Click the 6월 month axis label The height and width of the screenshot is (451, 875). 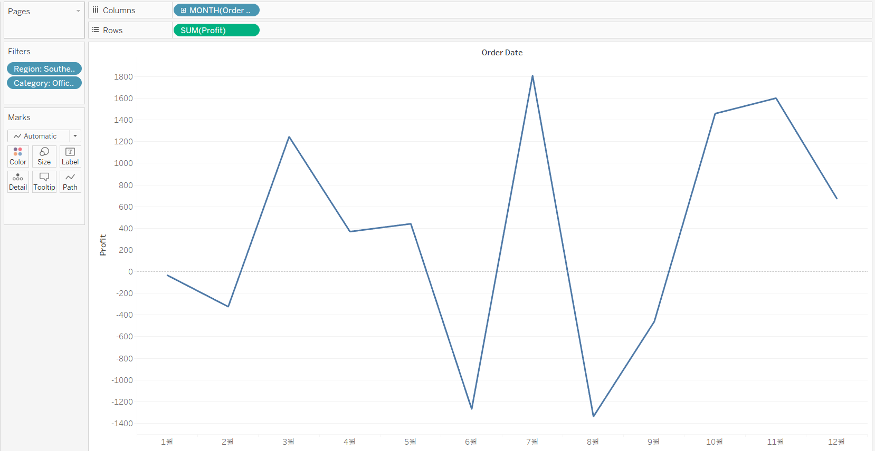coord(471,442)
